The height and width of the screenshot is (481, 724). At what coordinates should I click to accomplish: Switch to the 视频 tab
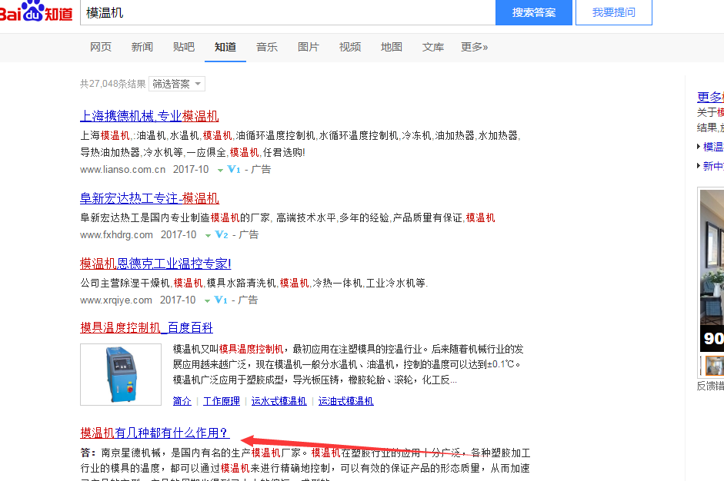tap(350, 47)
